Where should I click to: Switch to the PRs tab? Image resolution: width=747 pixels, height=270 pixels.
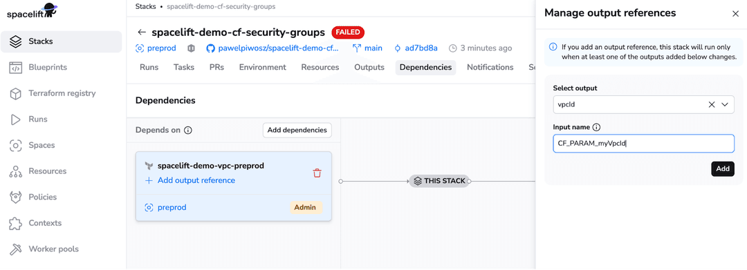(216, 68)
